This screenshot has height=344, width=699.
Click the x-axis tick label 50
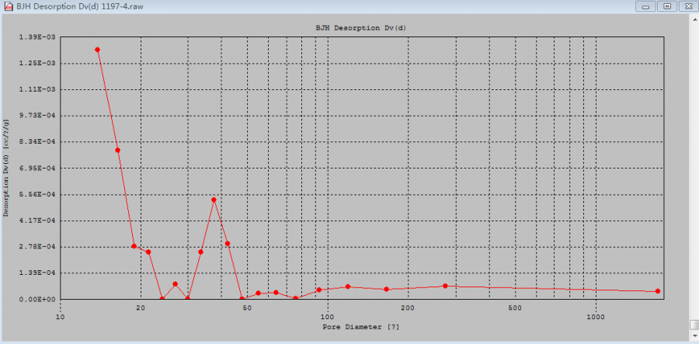coord(248,308)
